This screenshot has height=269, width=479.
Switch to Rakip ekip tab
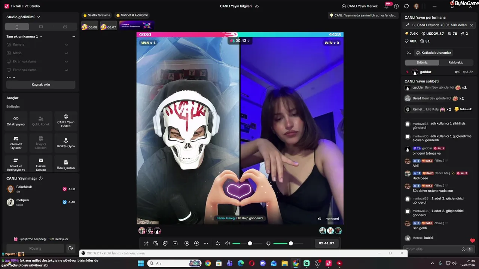[x=456, y=62]
